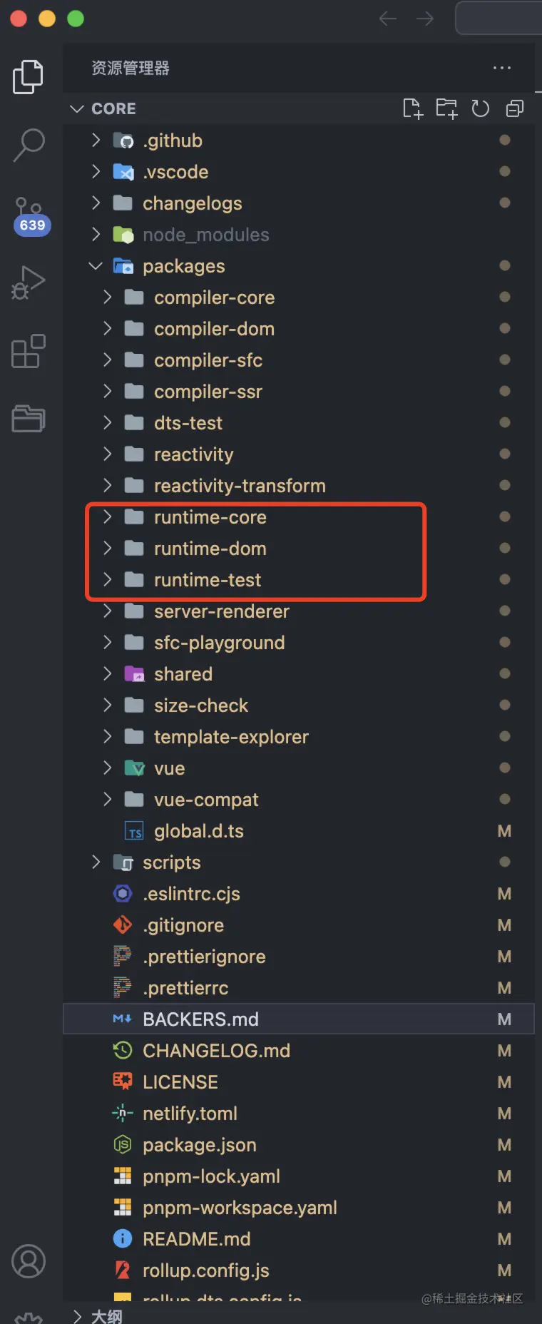Image resolution: width=542 pixels, height=1324 pixels.
Task: Click the README.md info icon
Action: point(123,1239)
